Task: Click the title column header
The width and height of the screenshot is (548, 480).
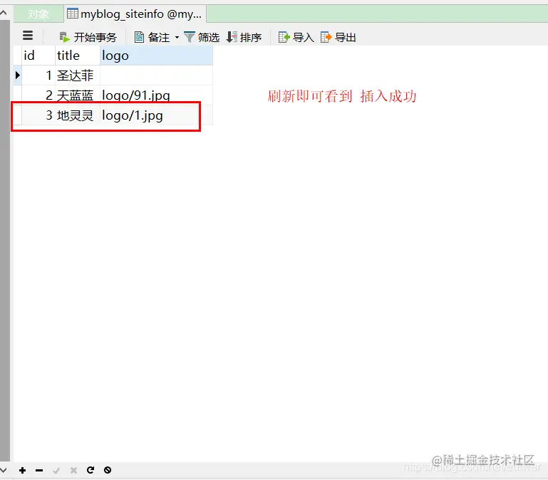Action: [x=78, y=56]
